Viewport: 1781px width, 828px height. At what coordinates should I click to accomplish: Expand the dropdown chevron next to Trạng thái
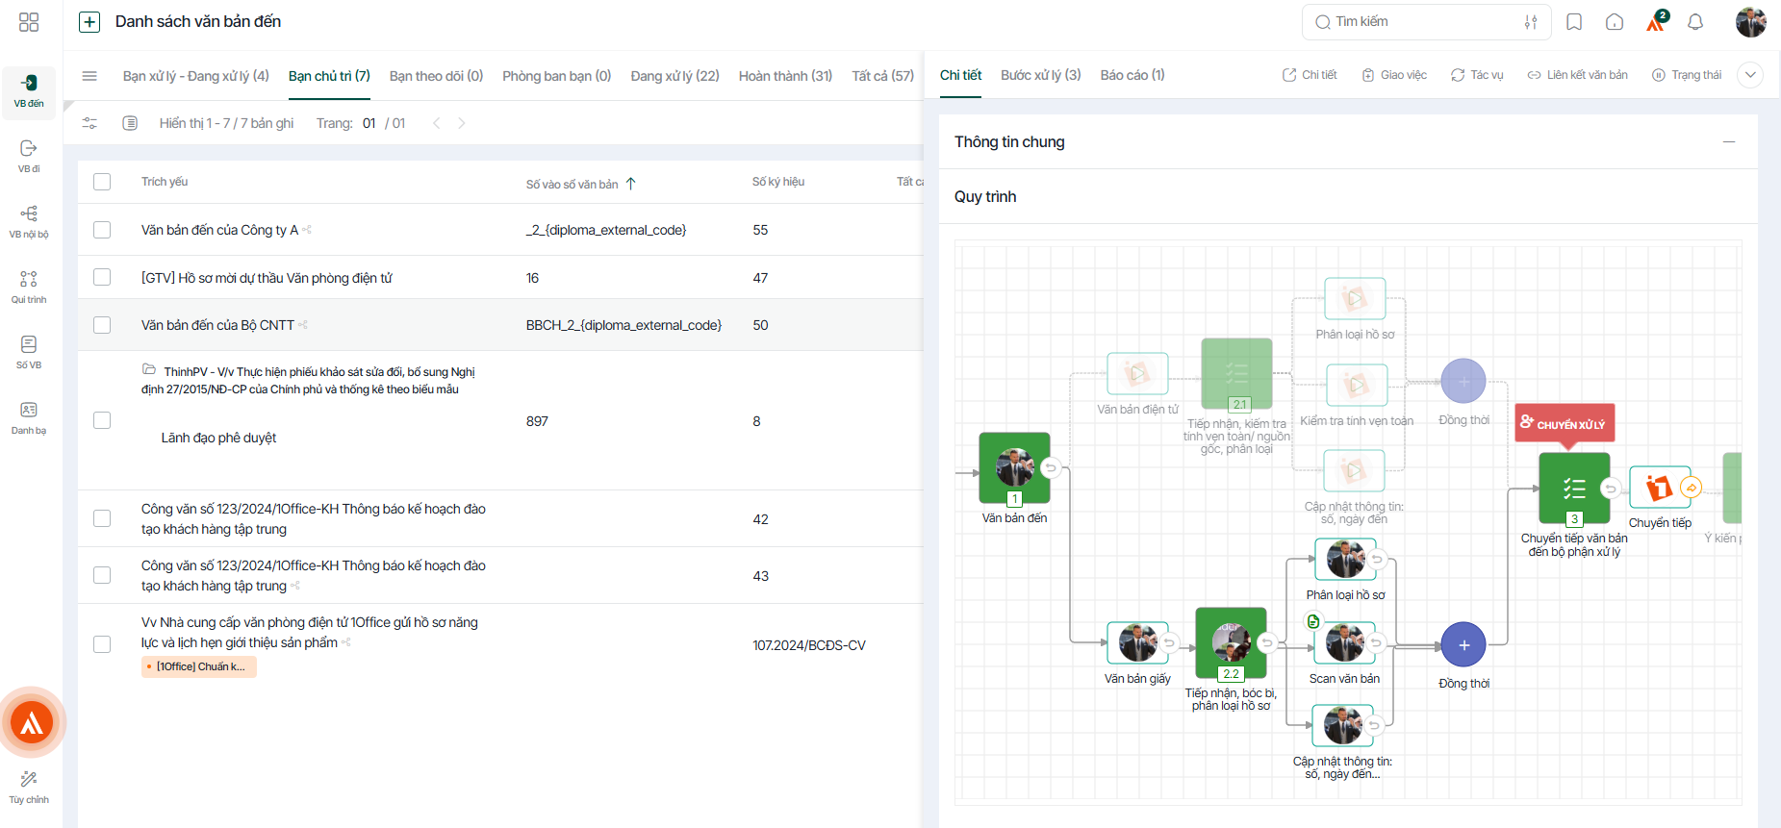[1750, 75]
